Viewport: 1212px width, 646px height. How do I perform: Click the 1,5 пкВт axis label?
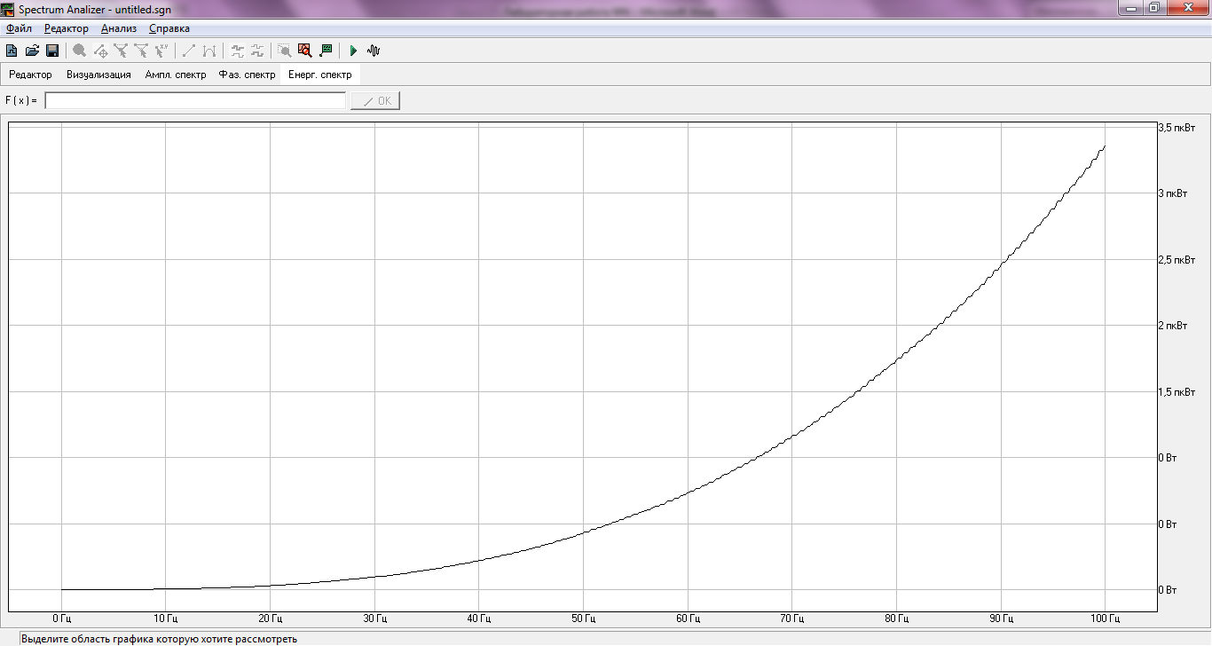coord(1177,391)
